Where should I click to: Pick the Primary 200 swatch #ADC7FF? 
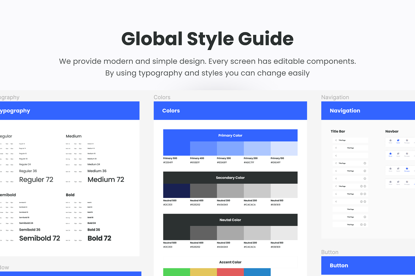pyautogui.click(x=257, y=148)
